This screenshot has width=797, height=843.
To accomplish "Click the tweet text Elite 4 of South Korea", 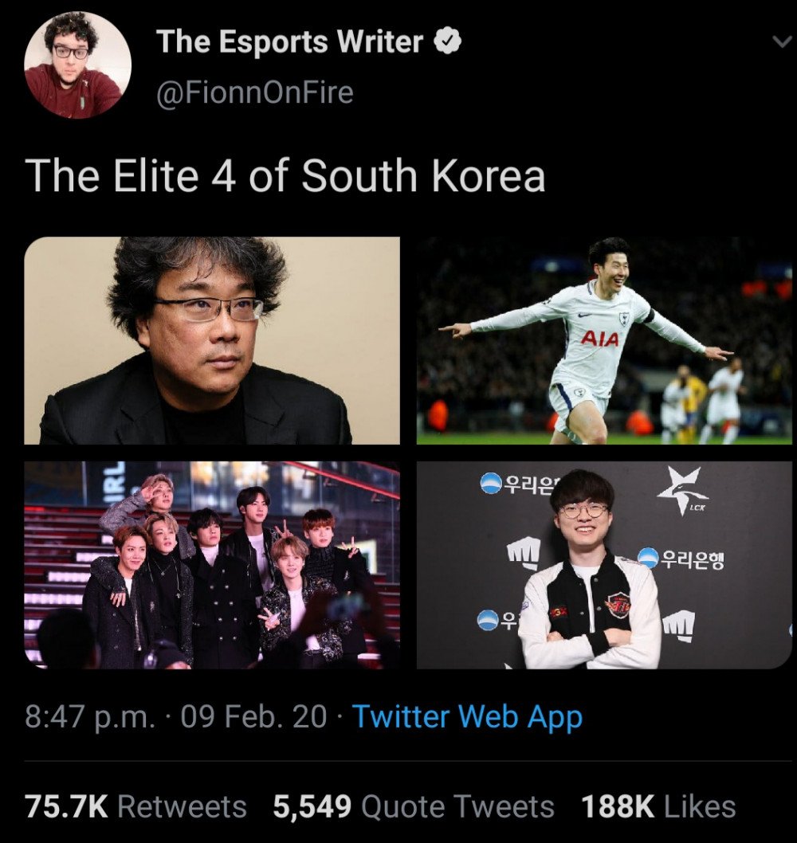I will (x=330, y=176).
